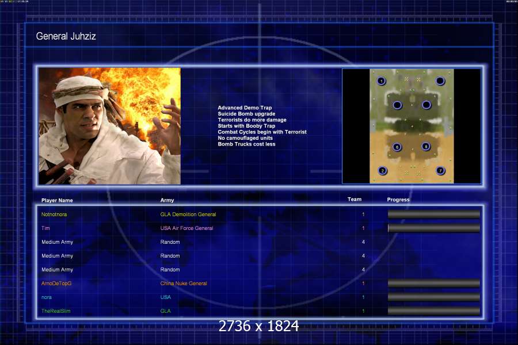Click the empty start marker directly above marker 6
518x345 pixels.
pyautogui.click(x=397, y=105)
